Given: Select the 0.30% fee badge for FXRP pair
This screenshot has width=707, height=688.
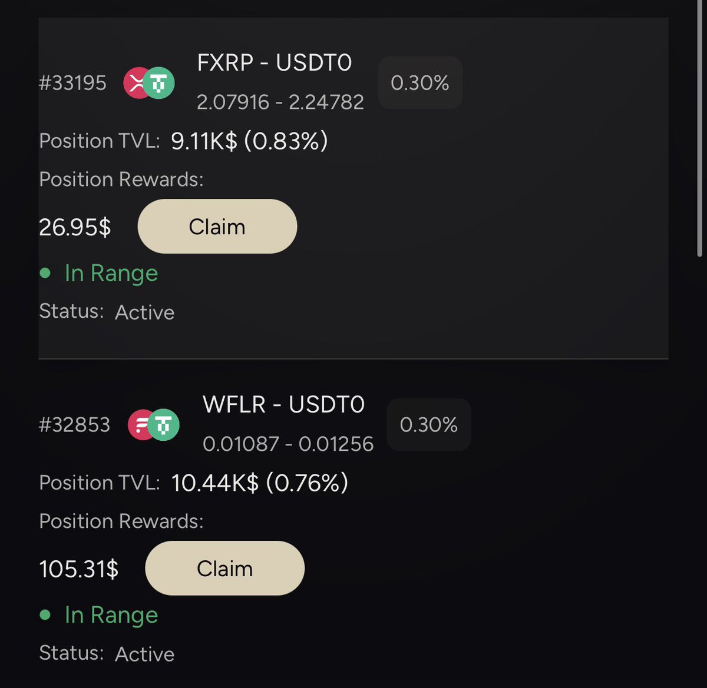Looking at the screenshot, I should pos(420,83).
